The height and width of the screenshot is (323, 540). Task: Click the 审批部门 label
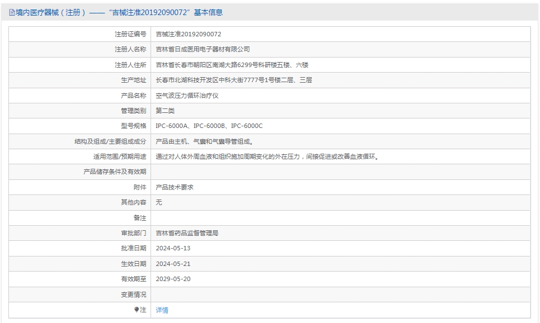click(134, 233)
